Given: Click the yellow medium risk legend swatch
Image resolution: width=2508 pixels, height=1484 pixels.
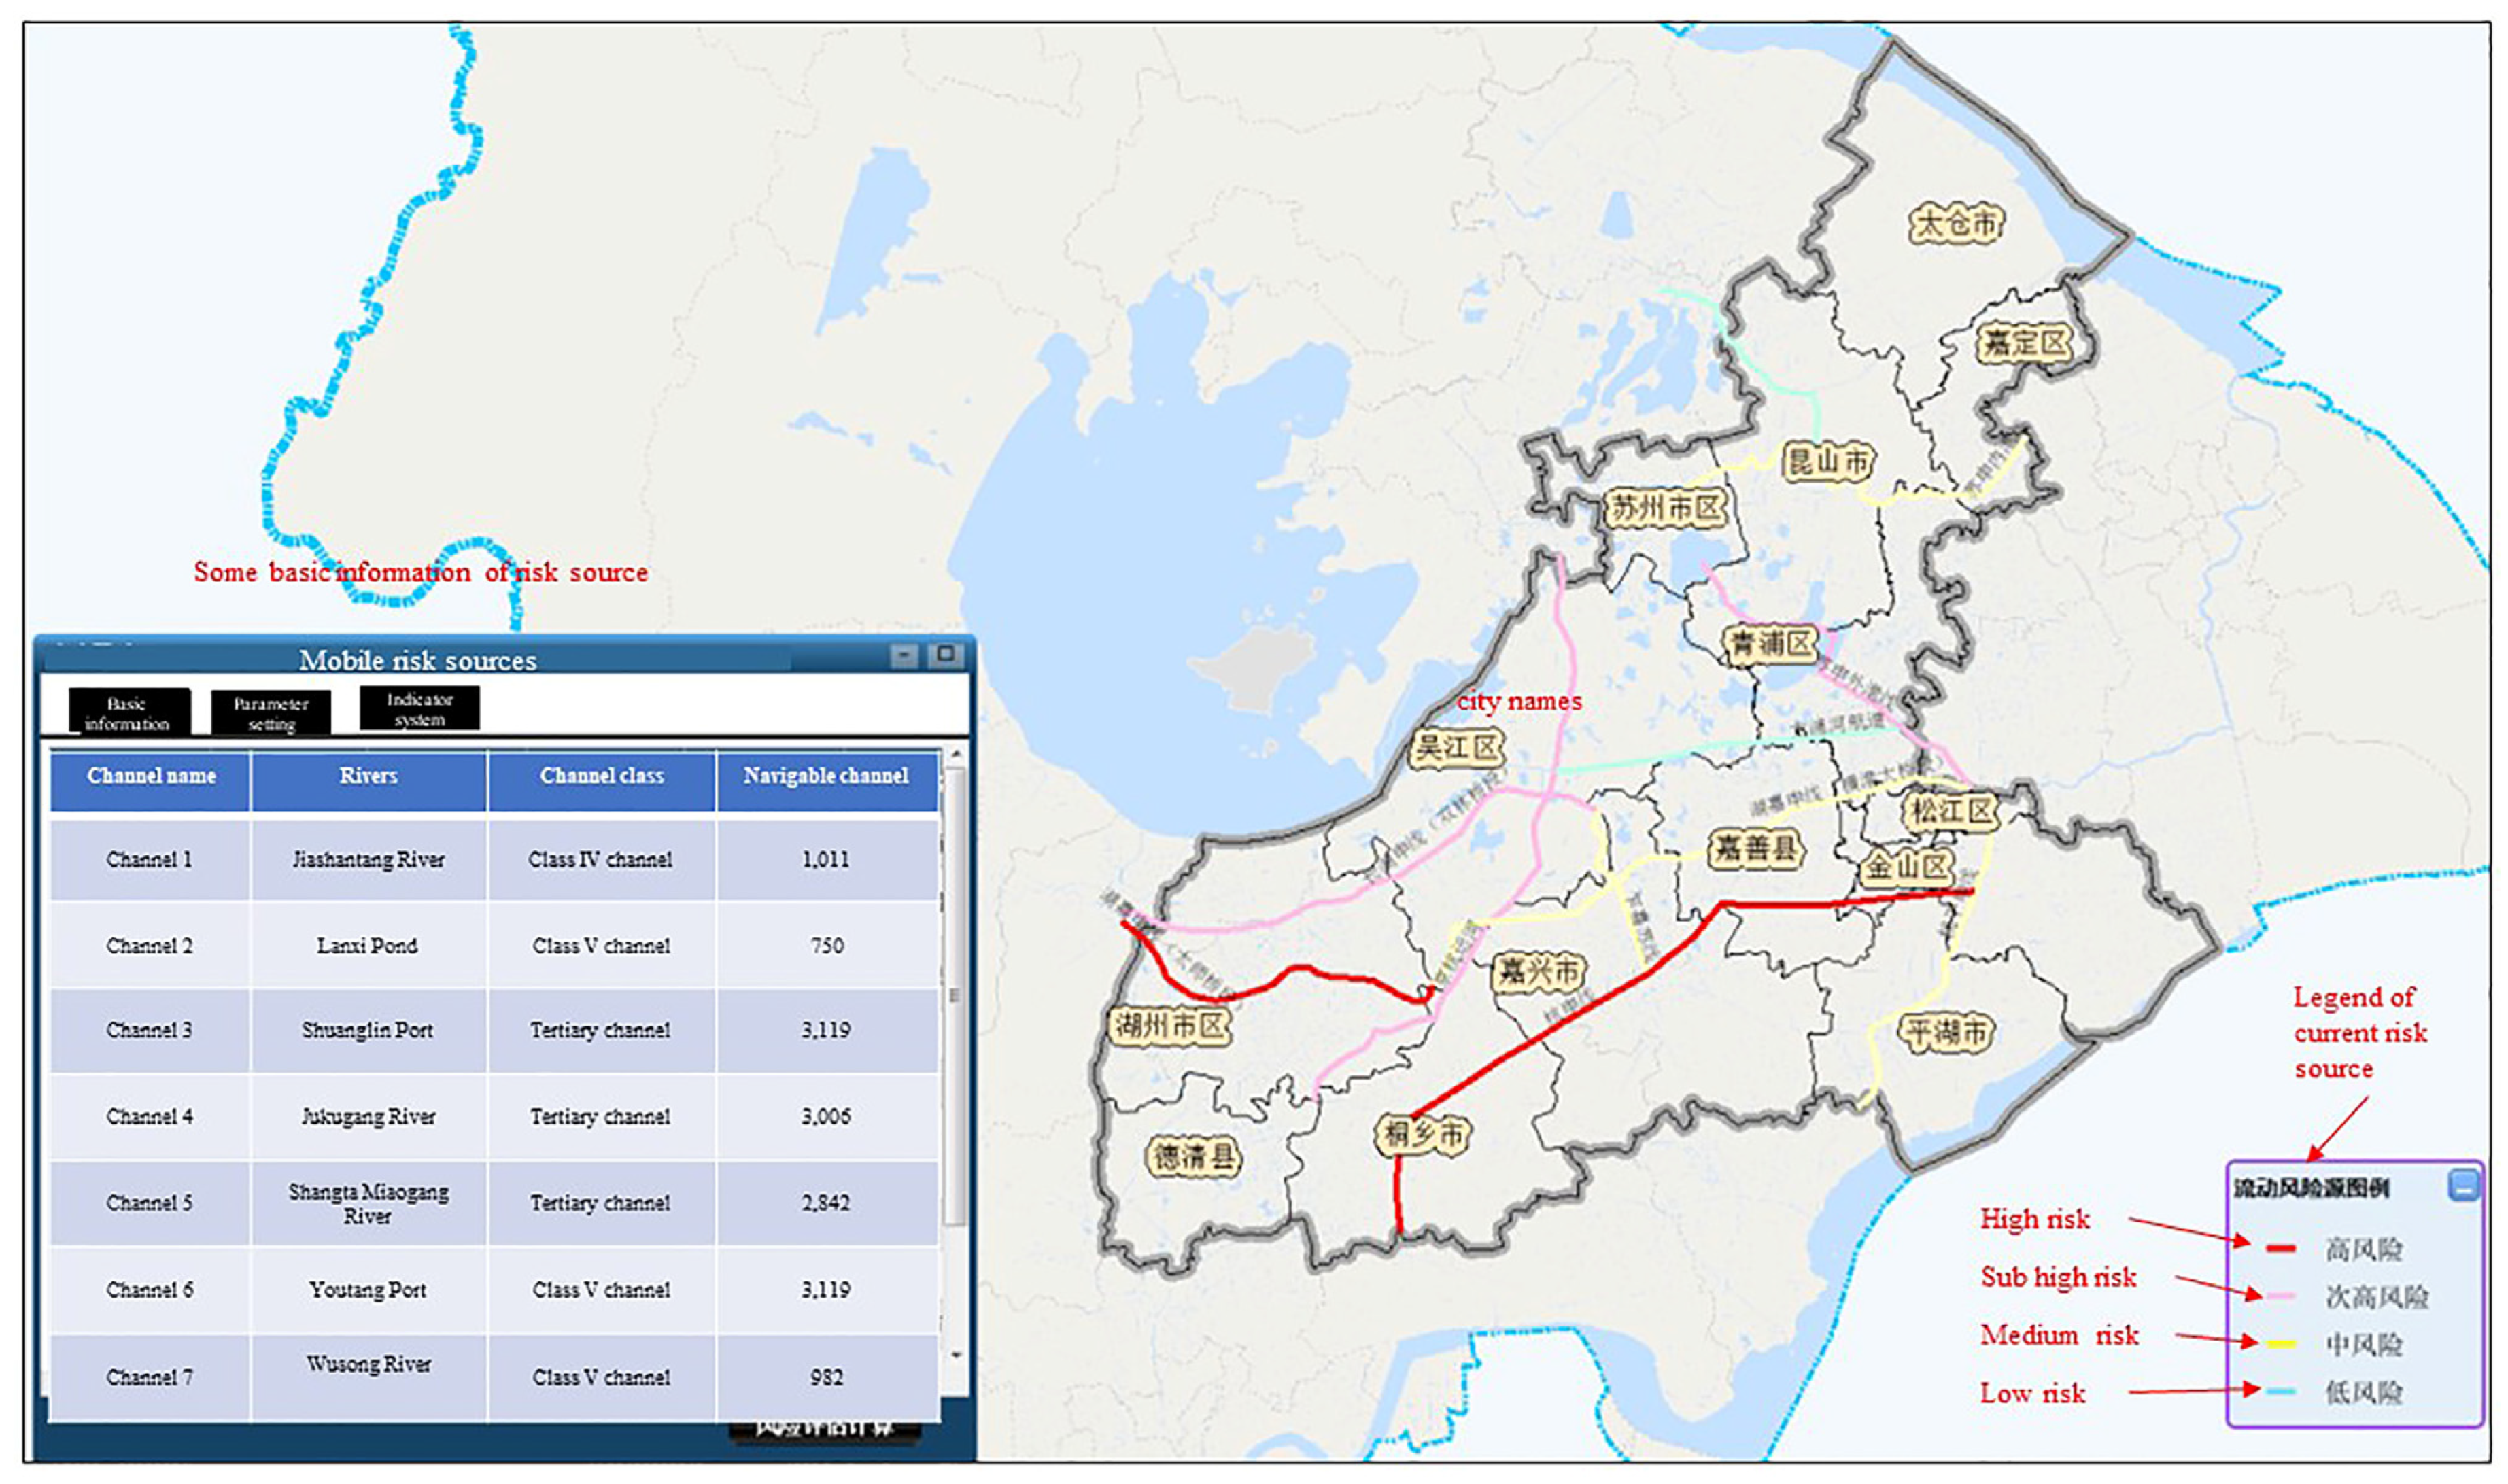Looking at the screenshot, I should [x=2280, y=1344].
